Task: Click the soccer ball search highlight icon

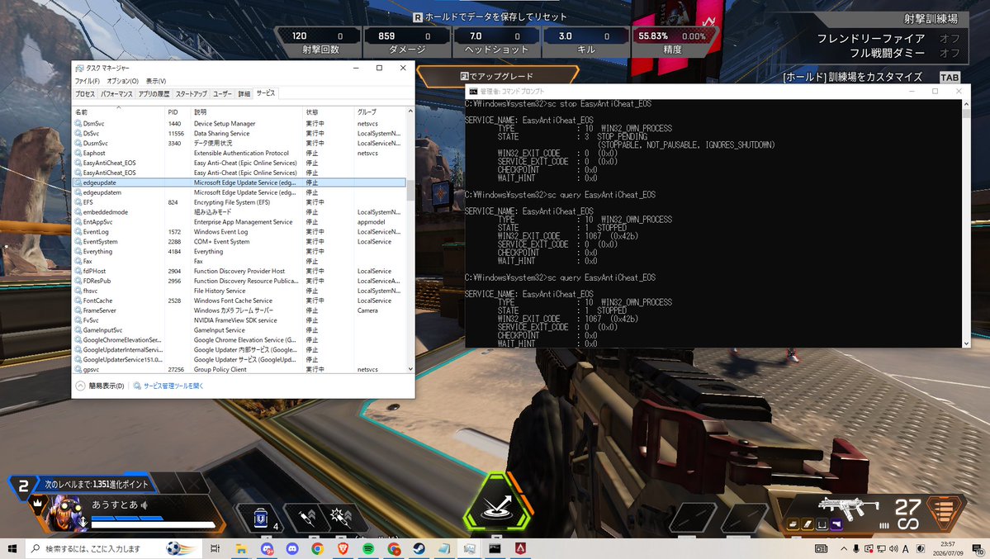Action: (x=180, y=548)
